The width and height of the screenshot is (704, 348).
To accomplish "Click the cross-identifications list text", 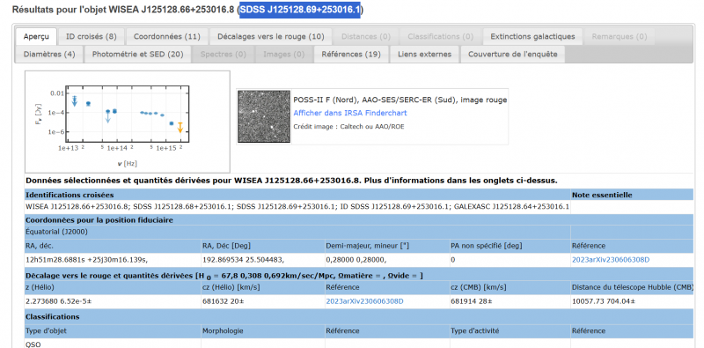I will (x=297, y=207).
